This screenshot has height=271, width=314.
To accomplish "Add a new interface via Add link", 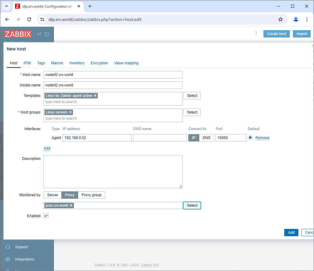I will (x=47, y=148).
